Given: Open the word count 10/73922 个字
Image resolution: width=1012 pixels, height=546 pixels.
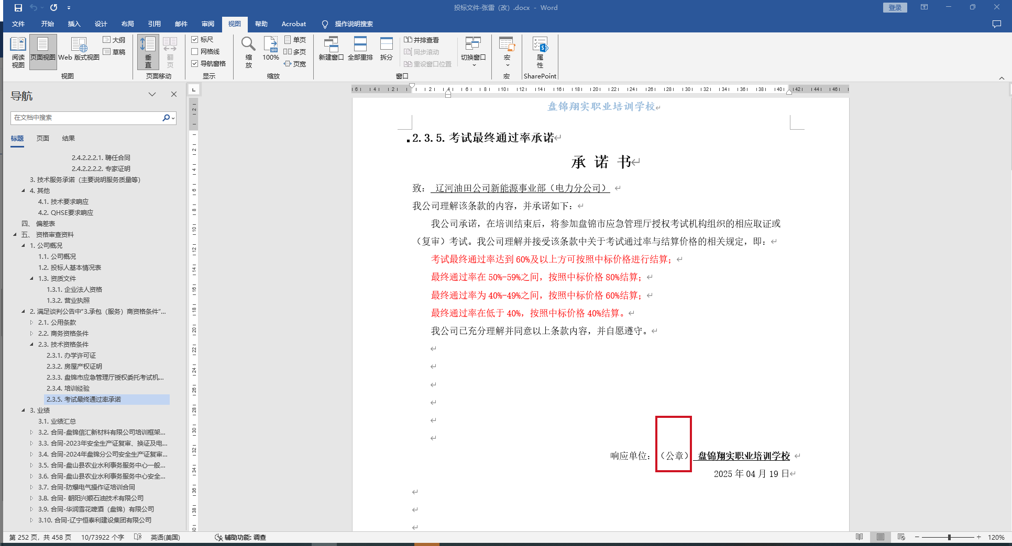Looking at the screenshot, I should 103,537.
